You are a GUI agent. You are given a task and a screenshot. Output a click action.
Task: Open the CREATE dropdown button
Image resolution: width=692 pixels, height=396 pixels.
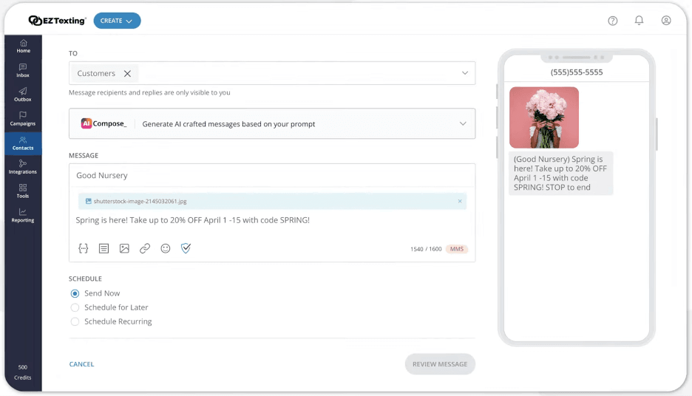pyautogui.click(x=117, y=21)
